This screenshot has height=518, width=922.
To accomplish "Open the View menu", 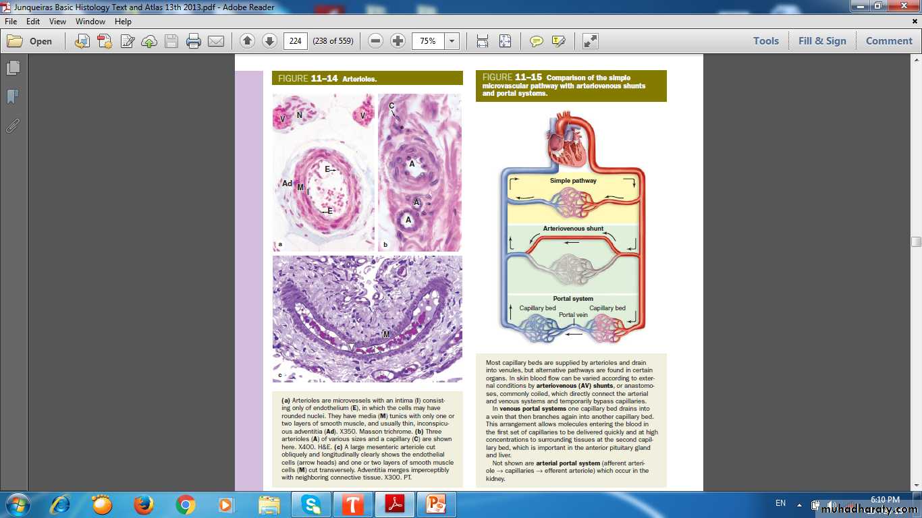I will 57,22.
